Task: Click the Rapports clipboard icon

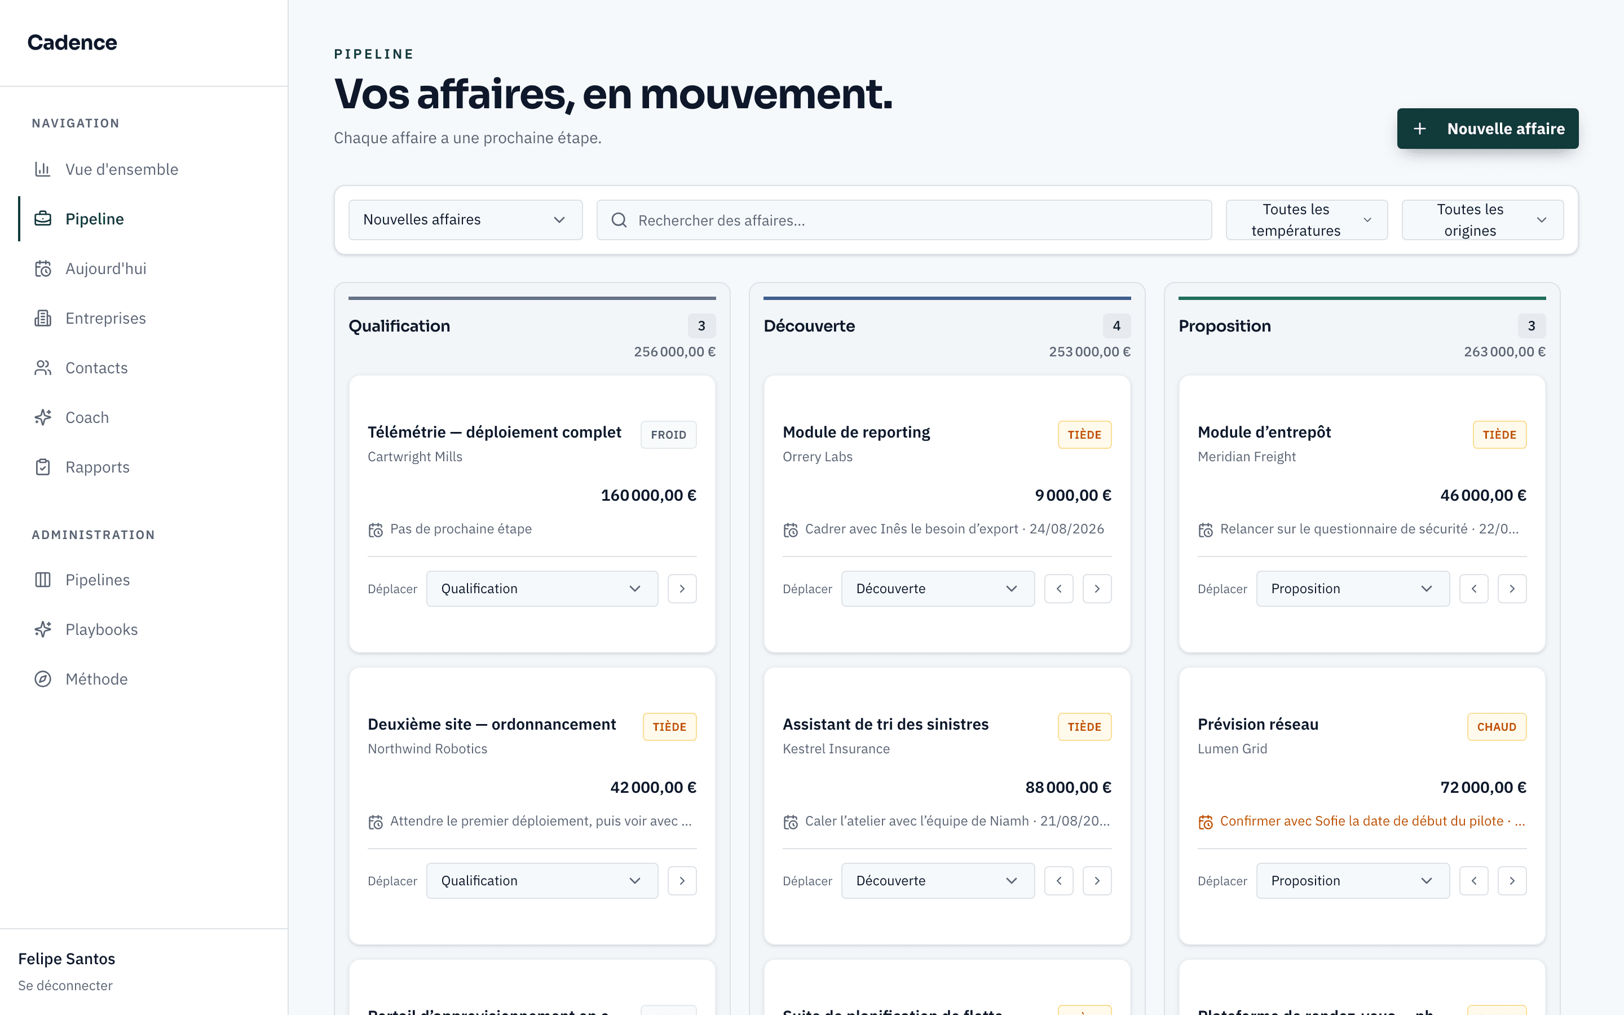Action: click(x=43, y=467)
